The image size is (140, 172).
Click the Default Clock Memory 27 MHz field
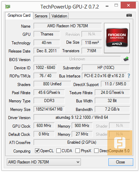pos(82,134)
